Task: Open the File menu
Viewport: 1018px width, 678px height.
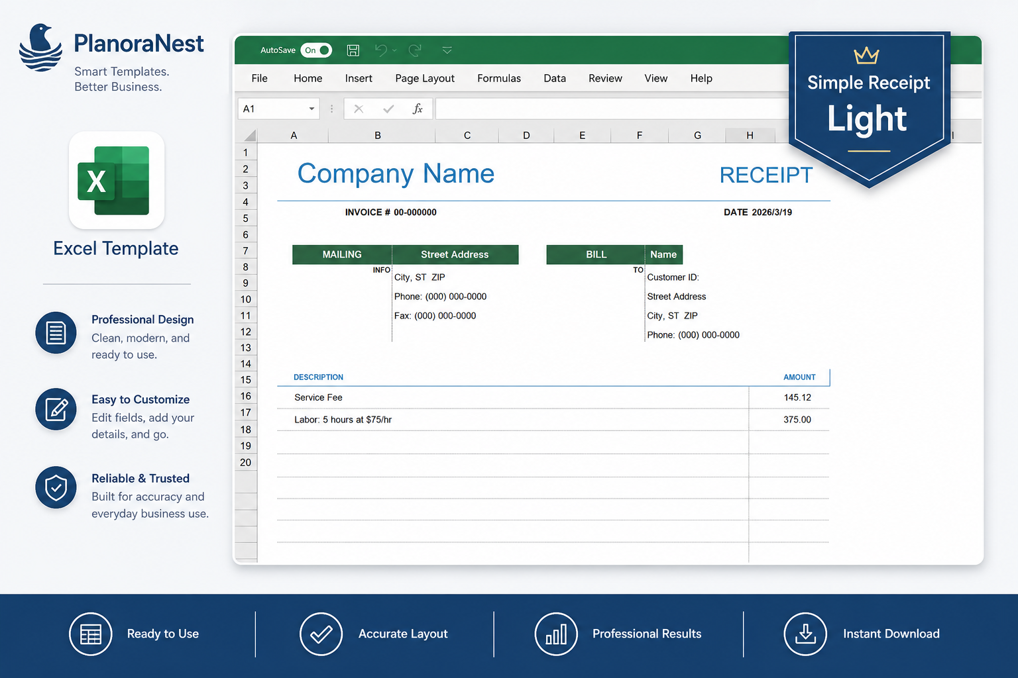Action: click(x=260, y=78)
